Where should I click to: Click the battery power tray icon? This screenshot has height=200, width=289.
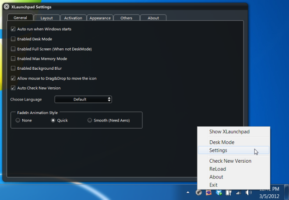(x=229, y=193)
